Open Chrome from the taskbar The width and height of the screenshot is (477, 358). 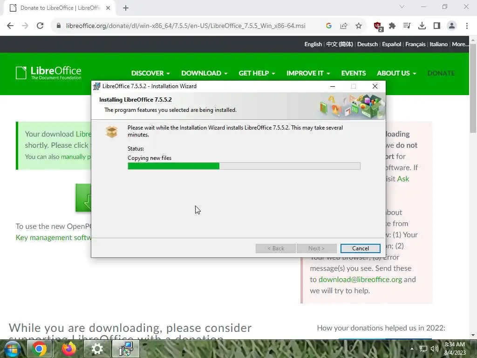(39, 349)
